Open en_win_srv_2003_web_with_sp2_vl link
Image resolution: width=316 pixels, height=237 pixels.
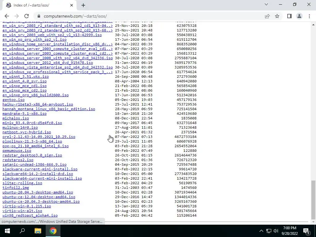click(x=52, y=35)
